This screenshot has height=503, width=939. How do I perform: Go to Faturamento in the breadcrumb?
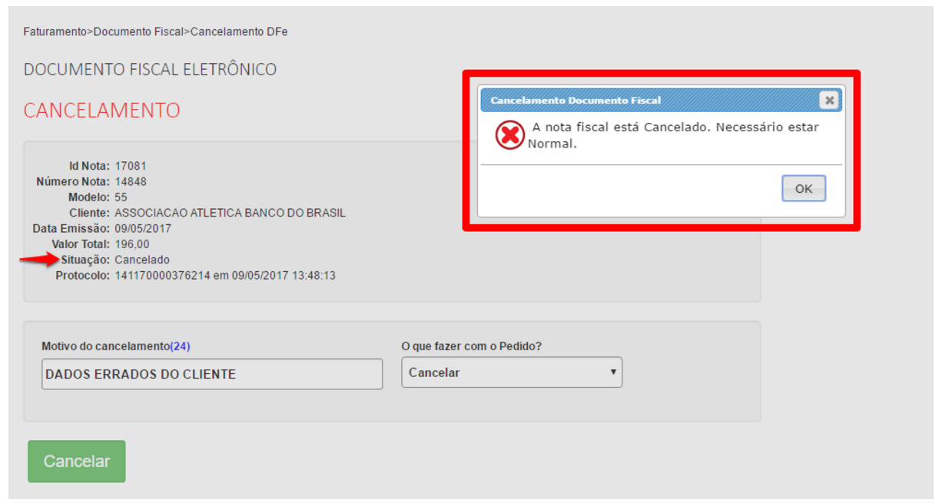point(55,31)
